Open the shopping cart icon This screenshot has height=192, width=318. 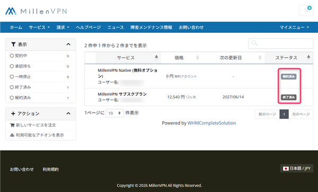click(x=306, y=10)
